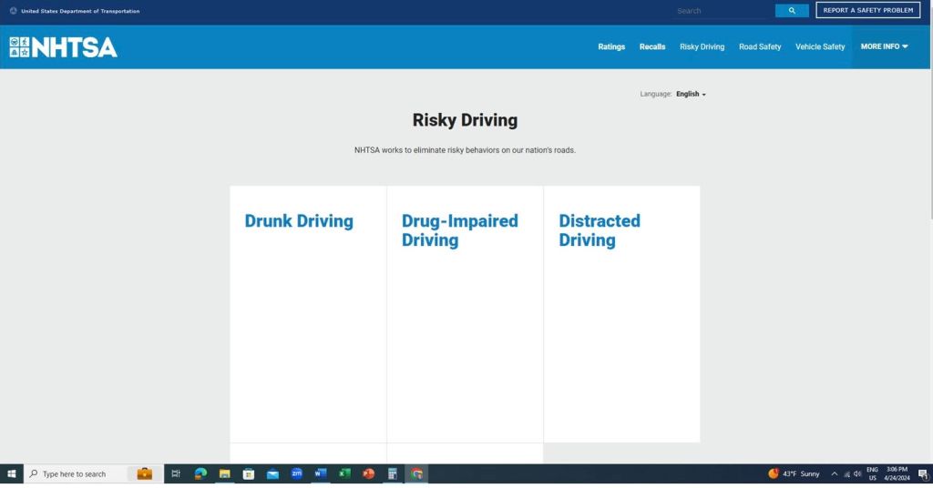
Task: Open Microsoft Edge from the taskbar
Action: tap(200, 473)
